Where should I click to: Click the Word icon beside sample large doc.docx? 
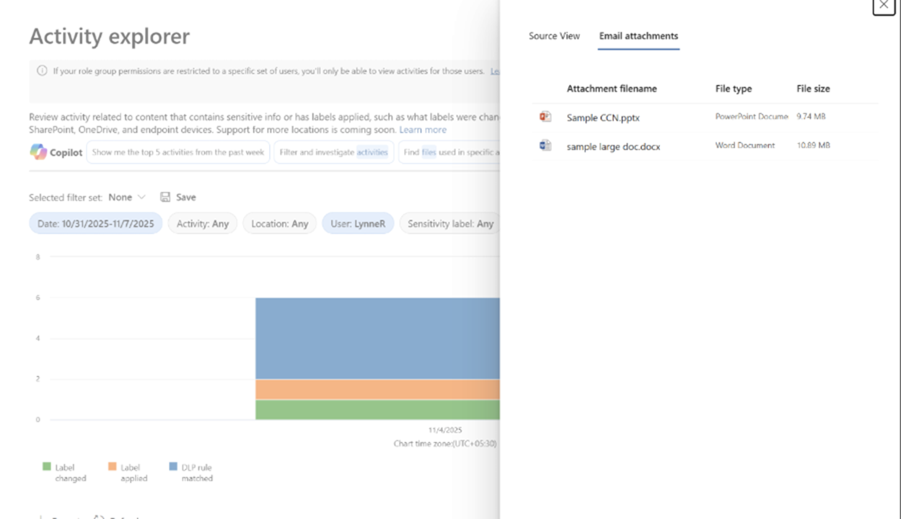pyautogui.click(x=545, y=146)
